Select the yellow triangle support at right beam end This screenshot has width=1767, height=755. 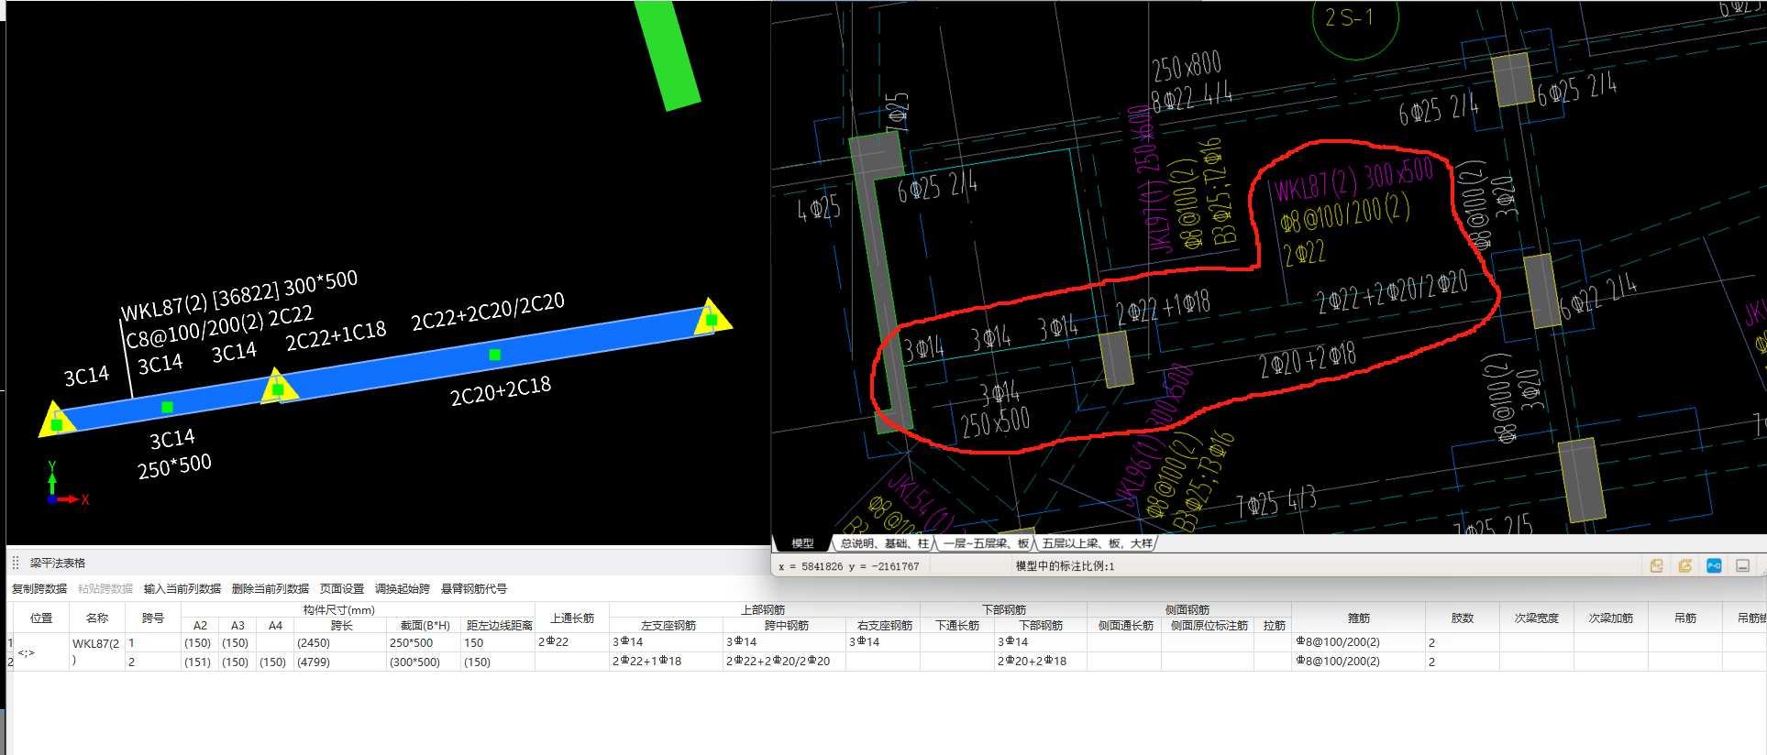coord(712,317)
